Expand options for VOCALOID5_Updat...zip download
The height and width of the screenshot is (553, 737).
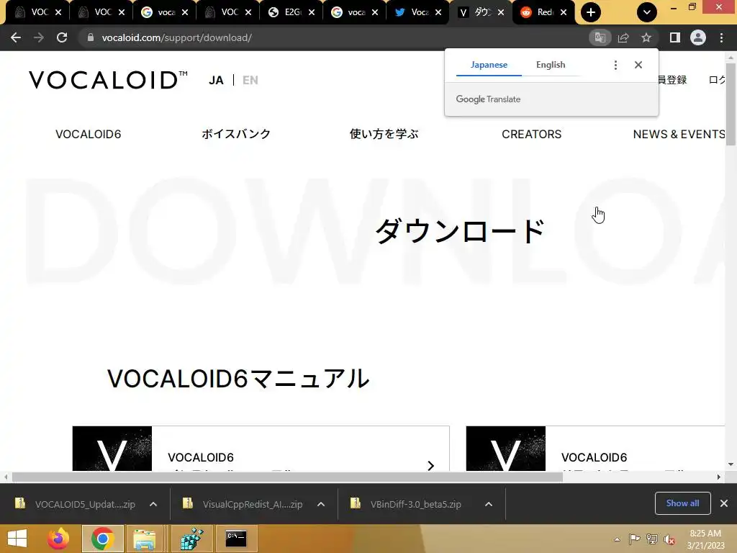tap(153, 504)
